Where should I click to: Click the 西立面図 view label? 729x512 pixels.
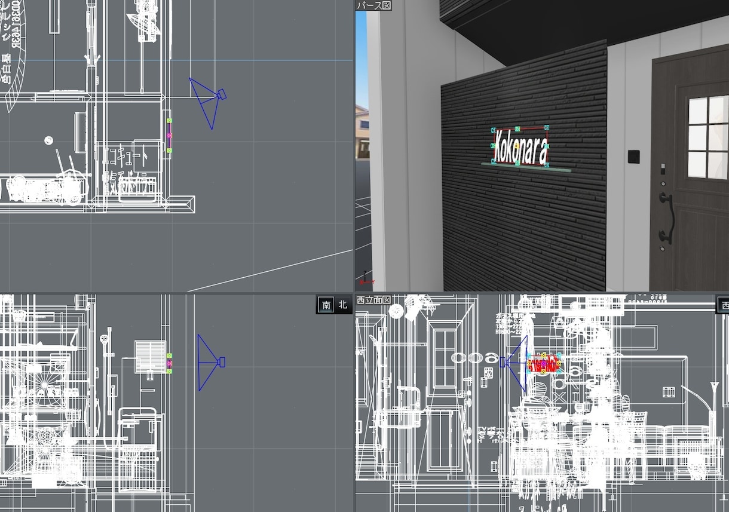click(373, 299)
